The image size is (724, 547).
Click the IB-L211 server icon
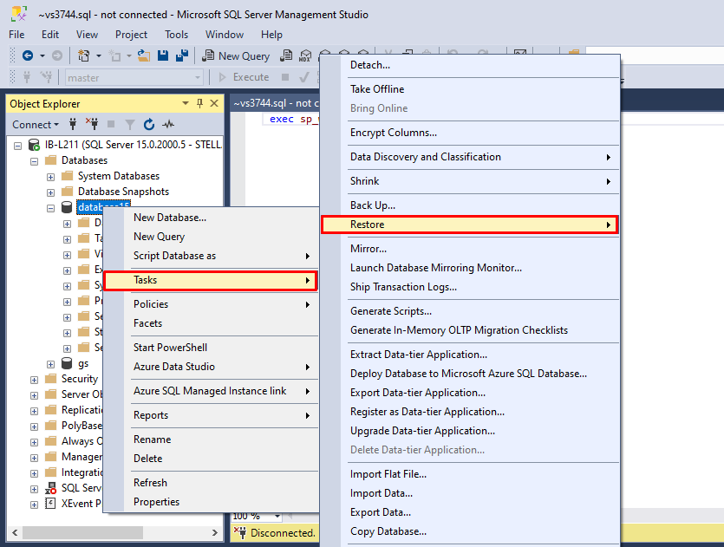click(34, 145)
